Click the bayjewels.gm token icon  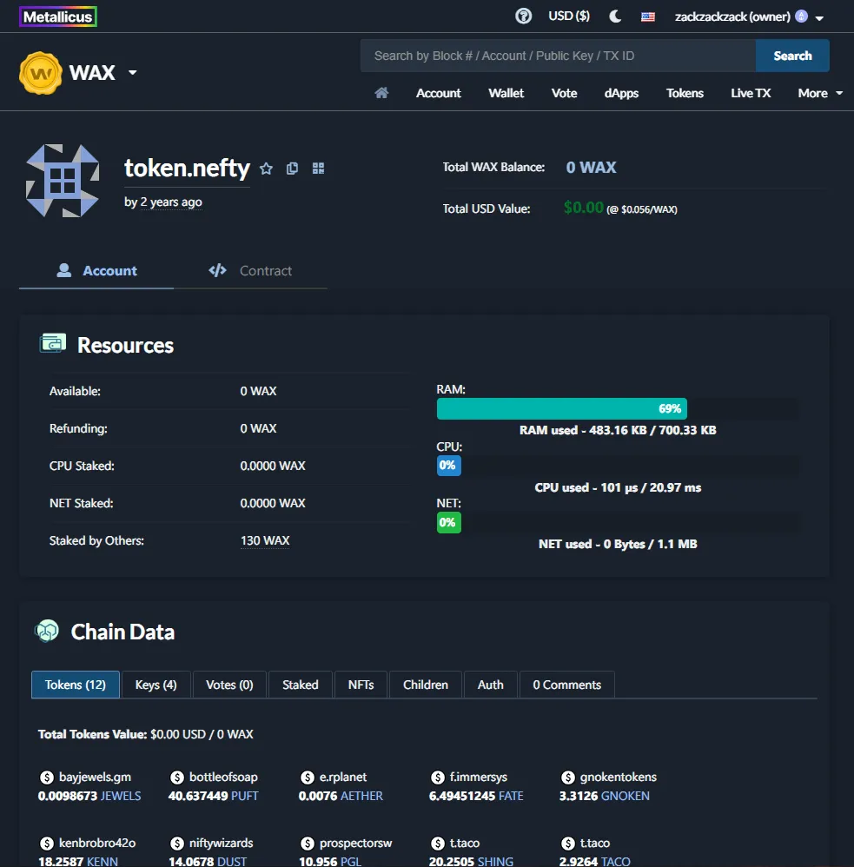point(46,778)
